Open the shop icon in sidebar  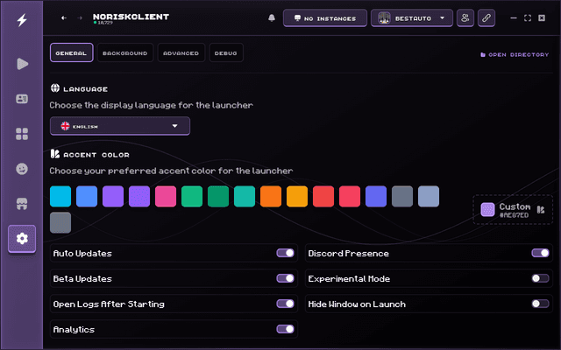[x=22, y=204]
